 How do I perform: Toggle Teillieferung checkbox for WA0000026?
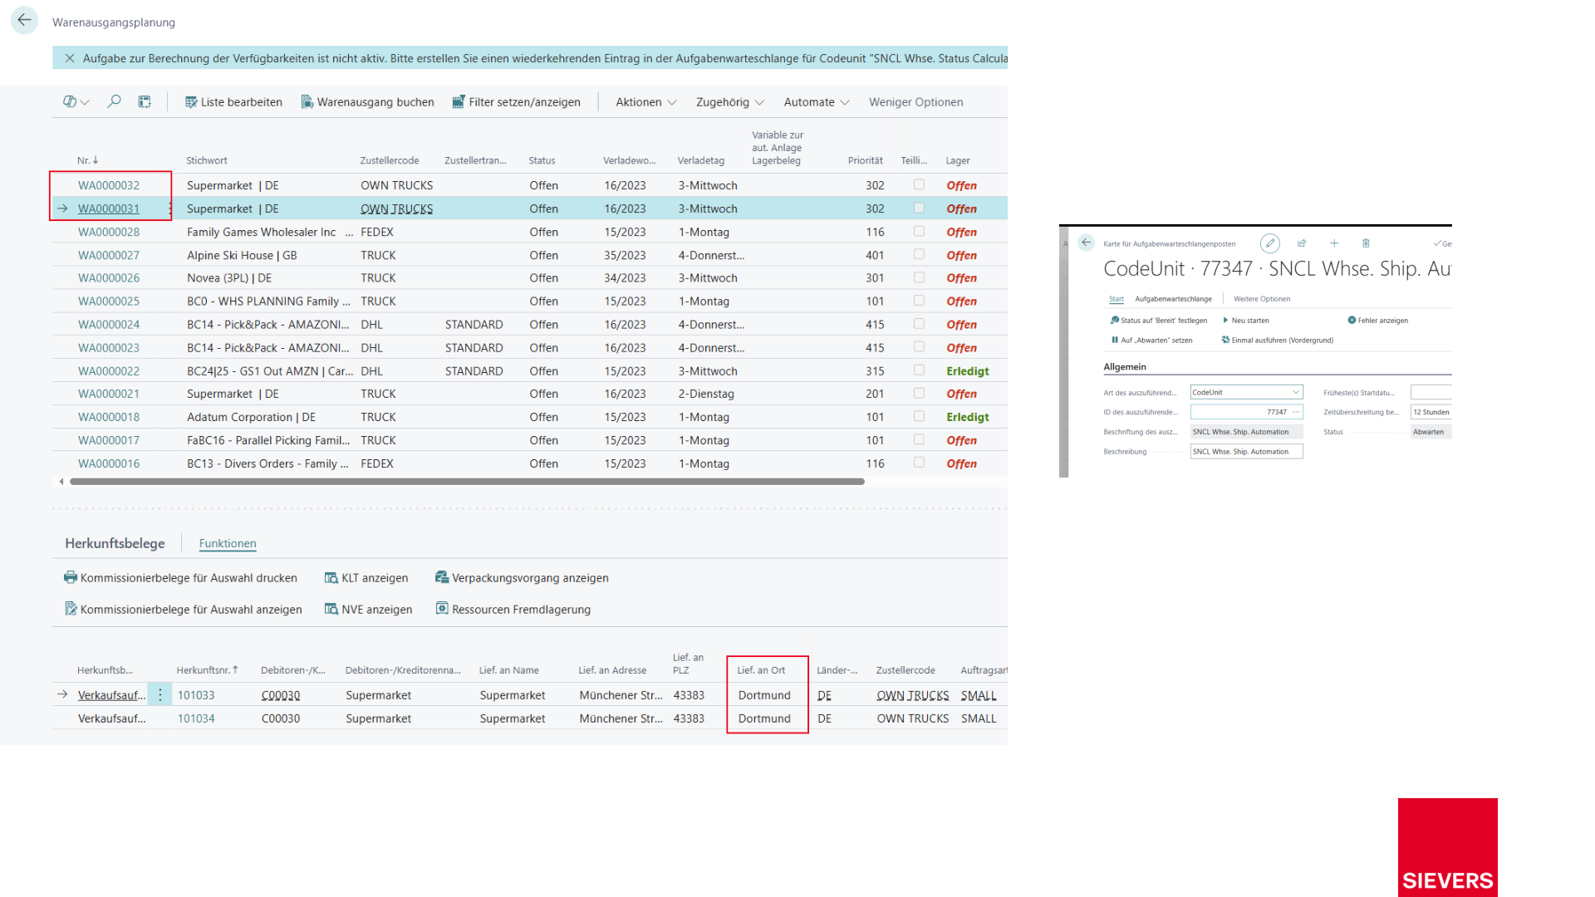[919, 277]
